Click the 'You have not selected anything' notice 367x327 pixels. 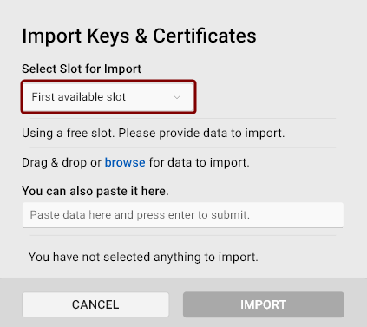coord(143,257)
